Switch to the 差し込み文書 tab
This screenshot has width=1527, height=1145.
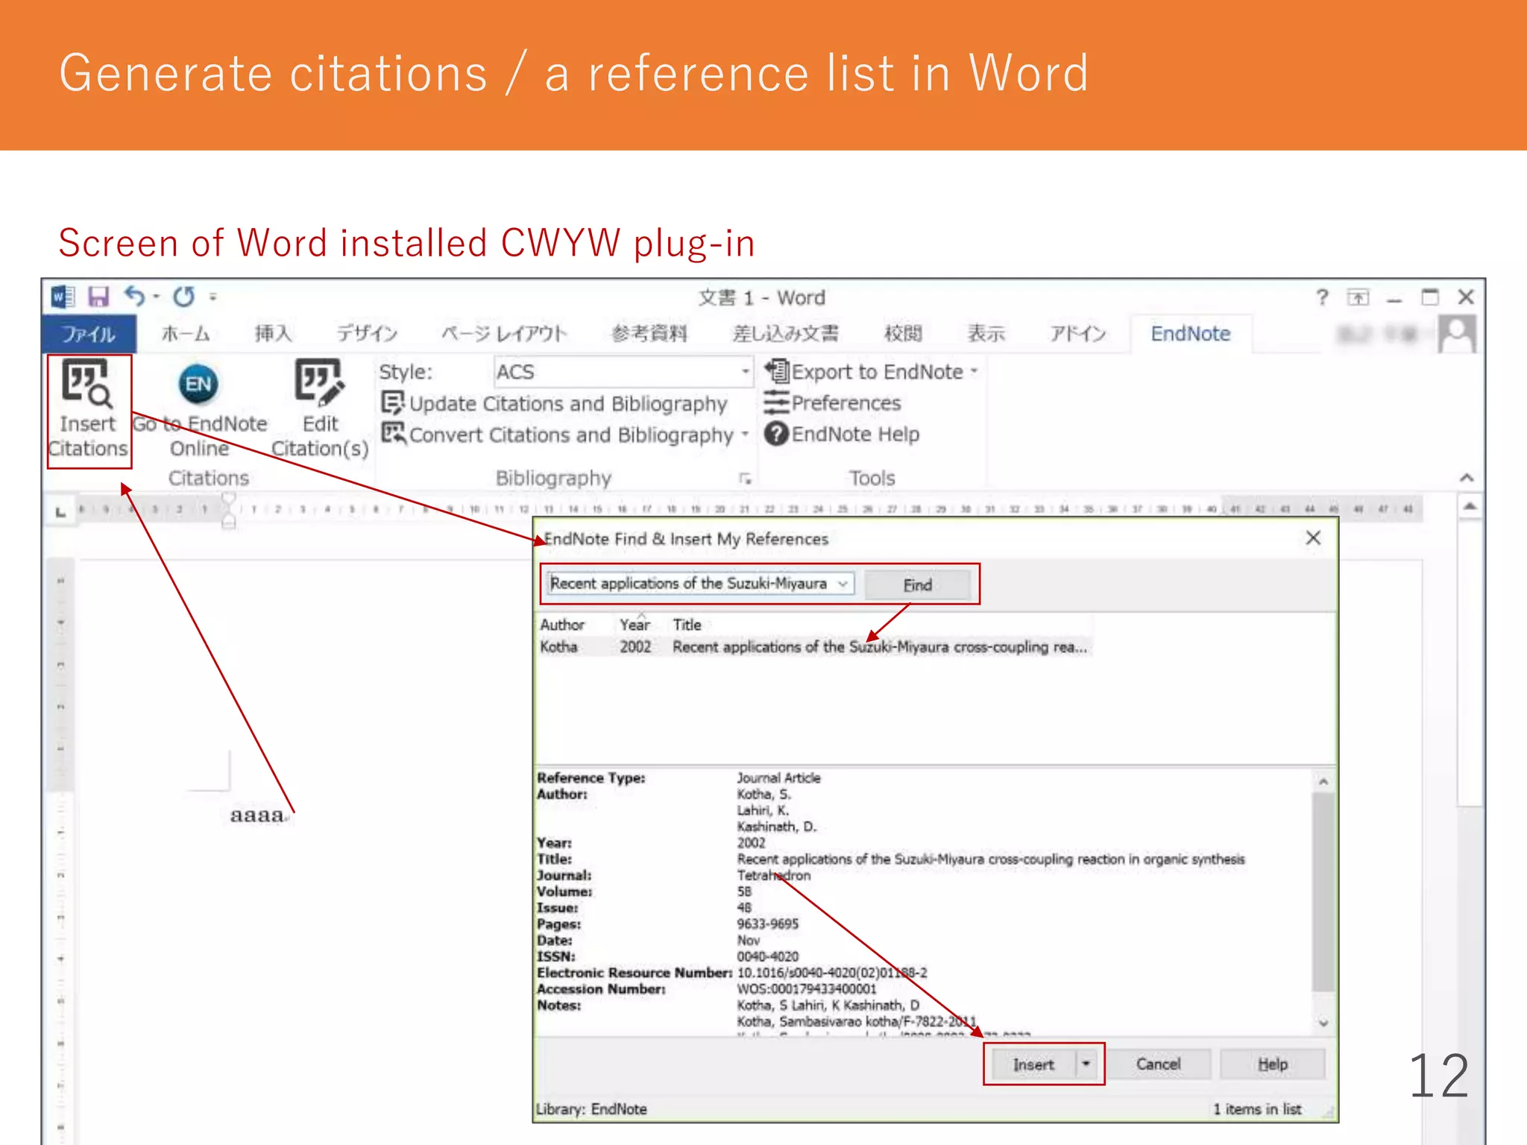(x=785, y=333)
